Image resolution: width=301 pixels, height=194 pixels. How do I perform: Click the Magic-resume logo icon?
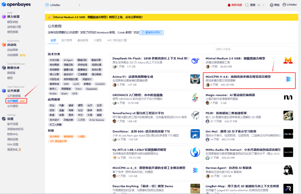tap(288, 97)
